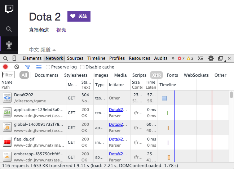Viewport: 234px width, 169px height.
Task: Clear the network log
Action: (17, 67)
